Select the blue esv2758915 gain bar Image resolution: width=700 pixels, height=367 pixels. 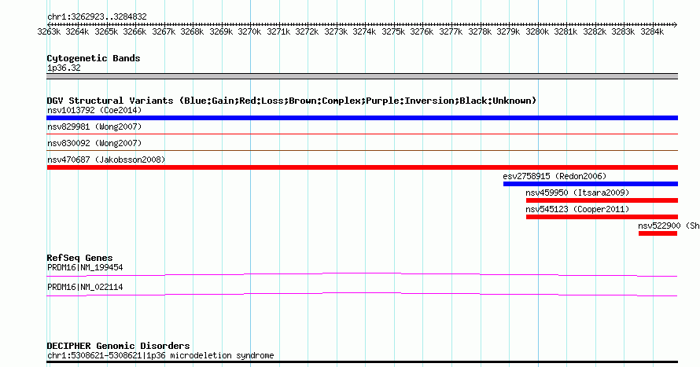591,184
